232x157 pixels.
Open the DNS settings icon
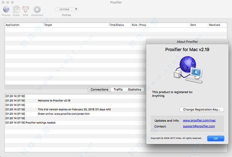(x=26, y=9)
